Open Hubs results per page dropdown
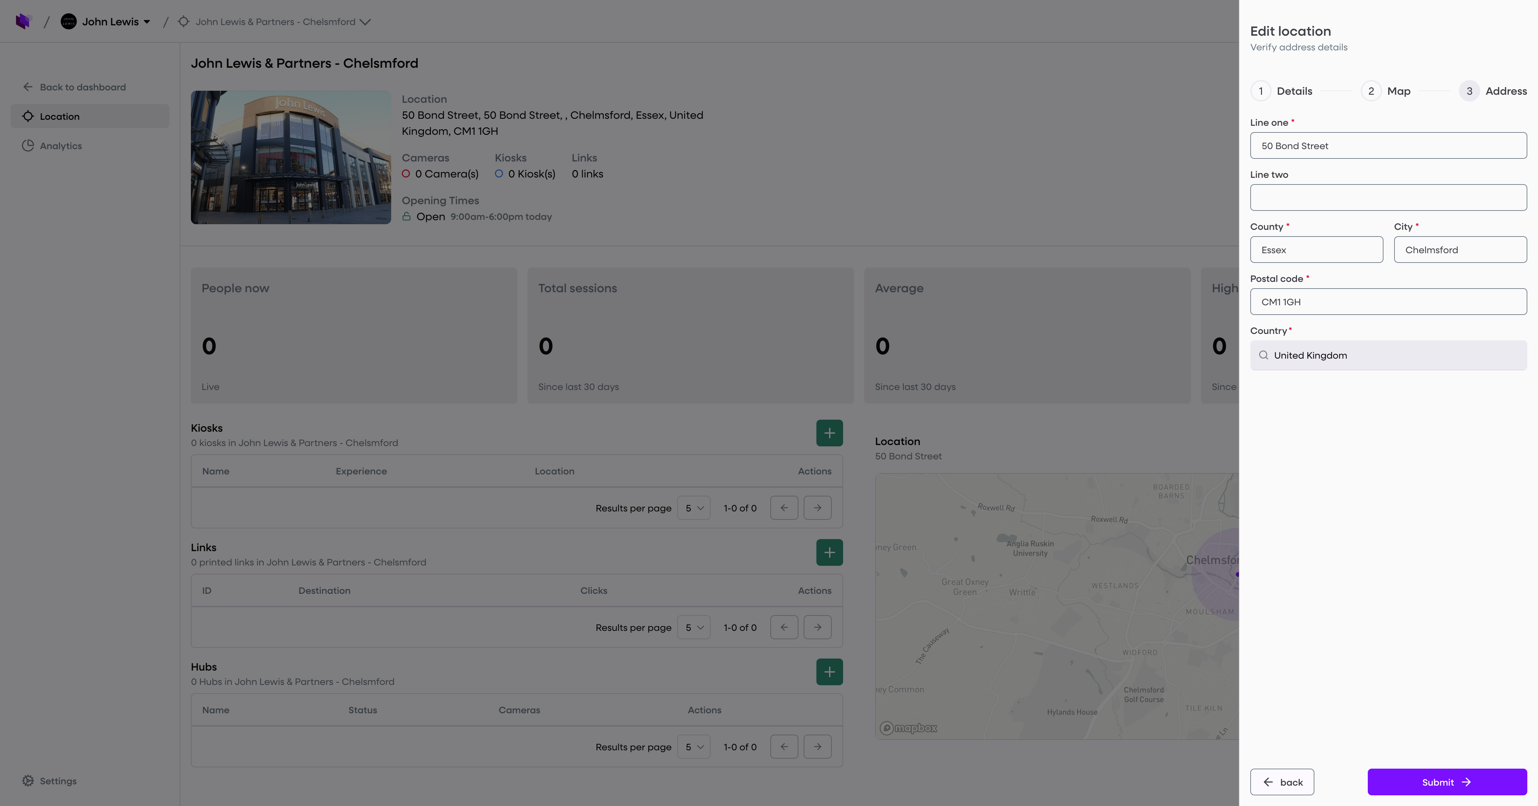Screen dimensions: 1538x806 point(694,746)
